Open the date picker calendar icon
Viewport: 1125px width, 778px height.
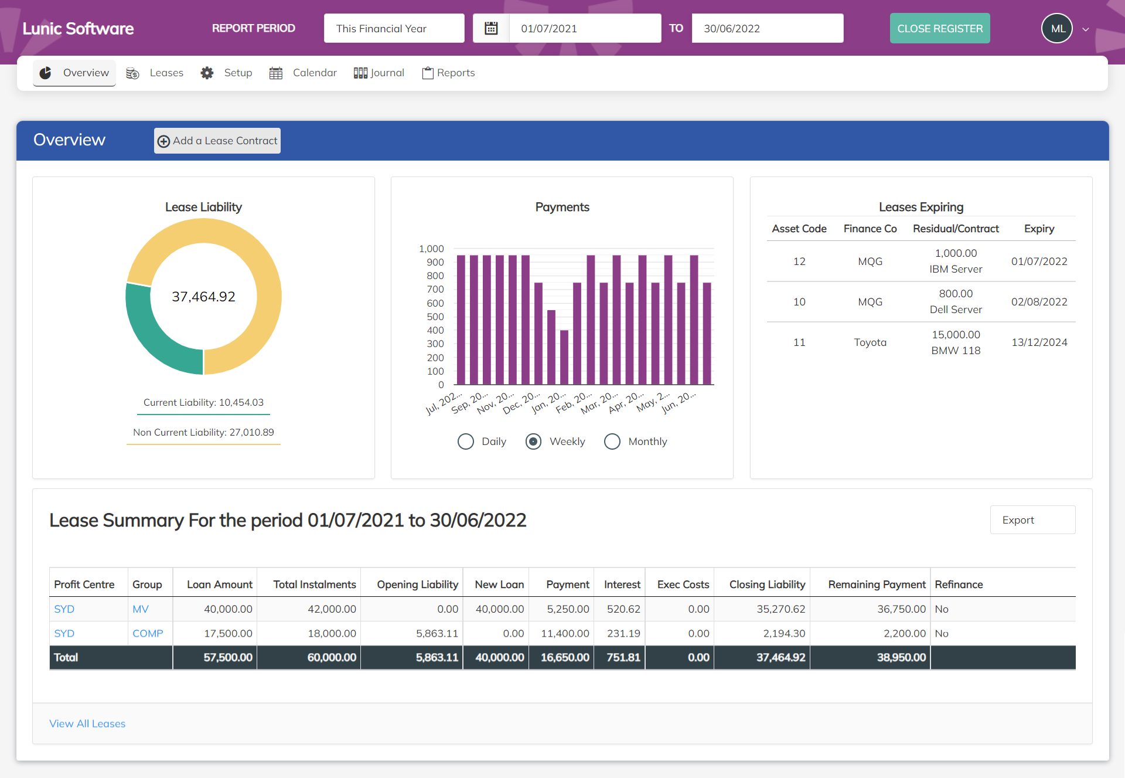coord(491,28)
